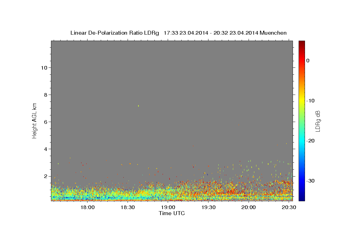Click the colorbar value -10
This screenshot has height=241, width=362.
310,101
